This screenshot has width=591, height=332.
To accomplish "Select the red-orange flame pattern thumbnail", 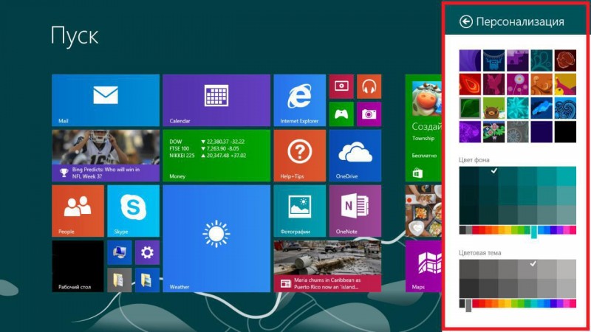I will (x=470, y=84).
